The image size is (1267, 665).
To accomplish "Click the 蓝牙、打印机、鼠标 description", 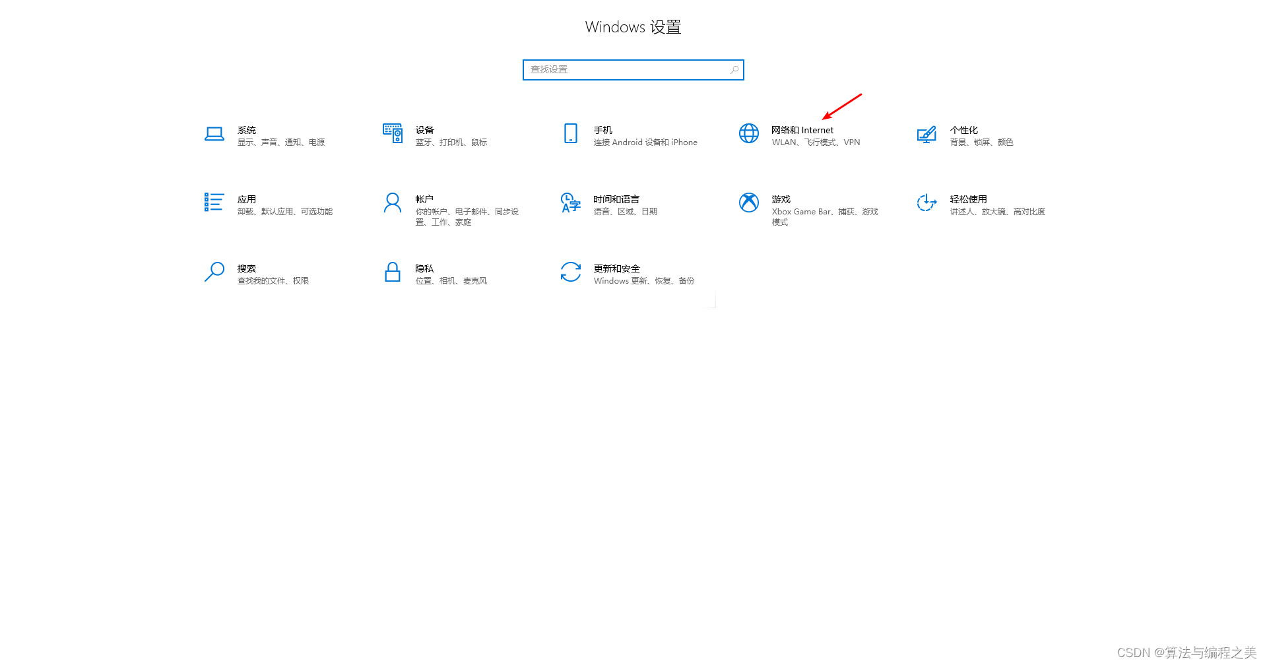I will tap(451, 142).
